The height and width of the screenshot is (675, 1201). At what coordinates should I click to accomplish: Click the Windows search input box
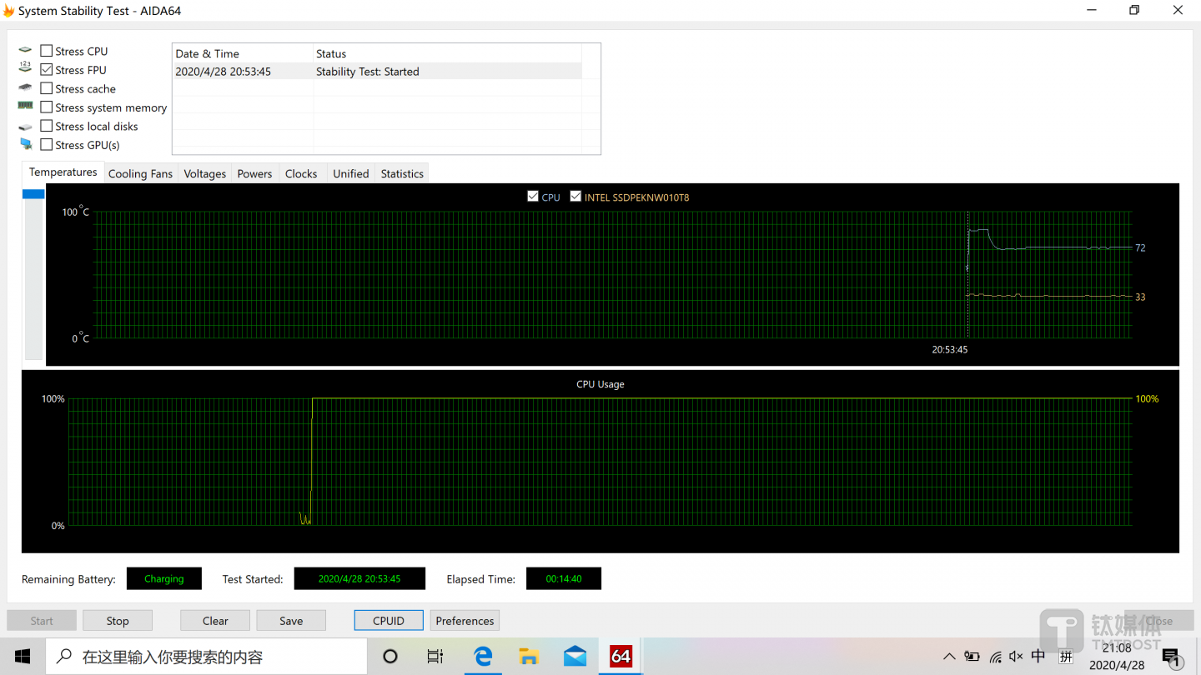pos(209,657)
